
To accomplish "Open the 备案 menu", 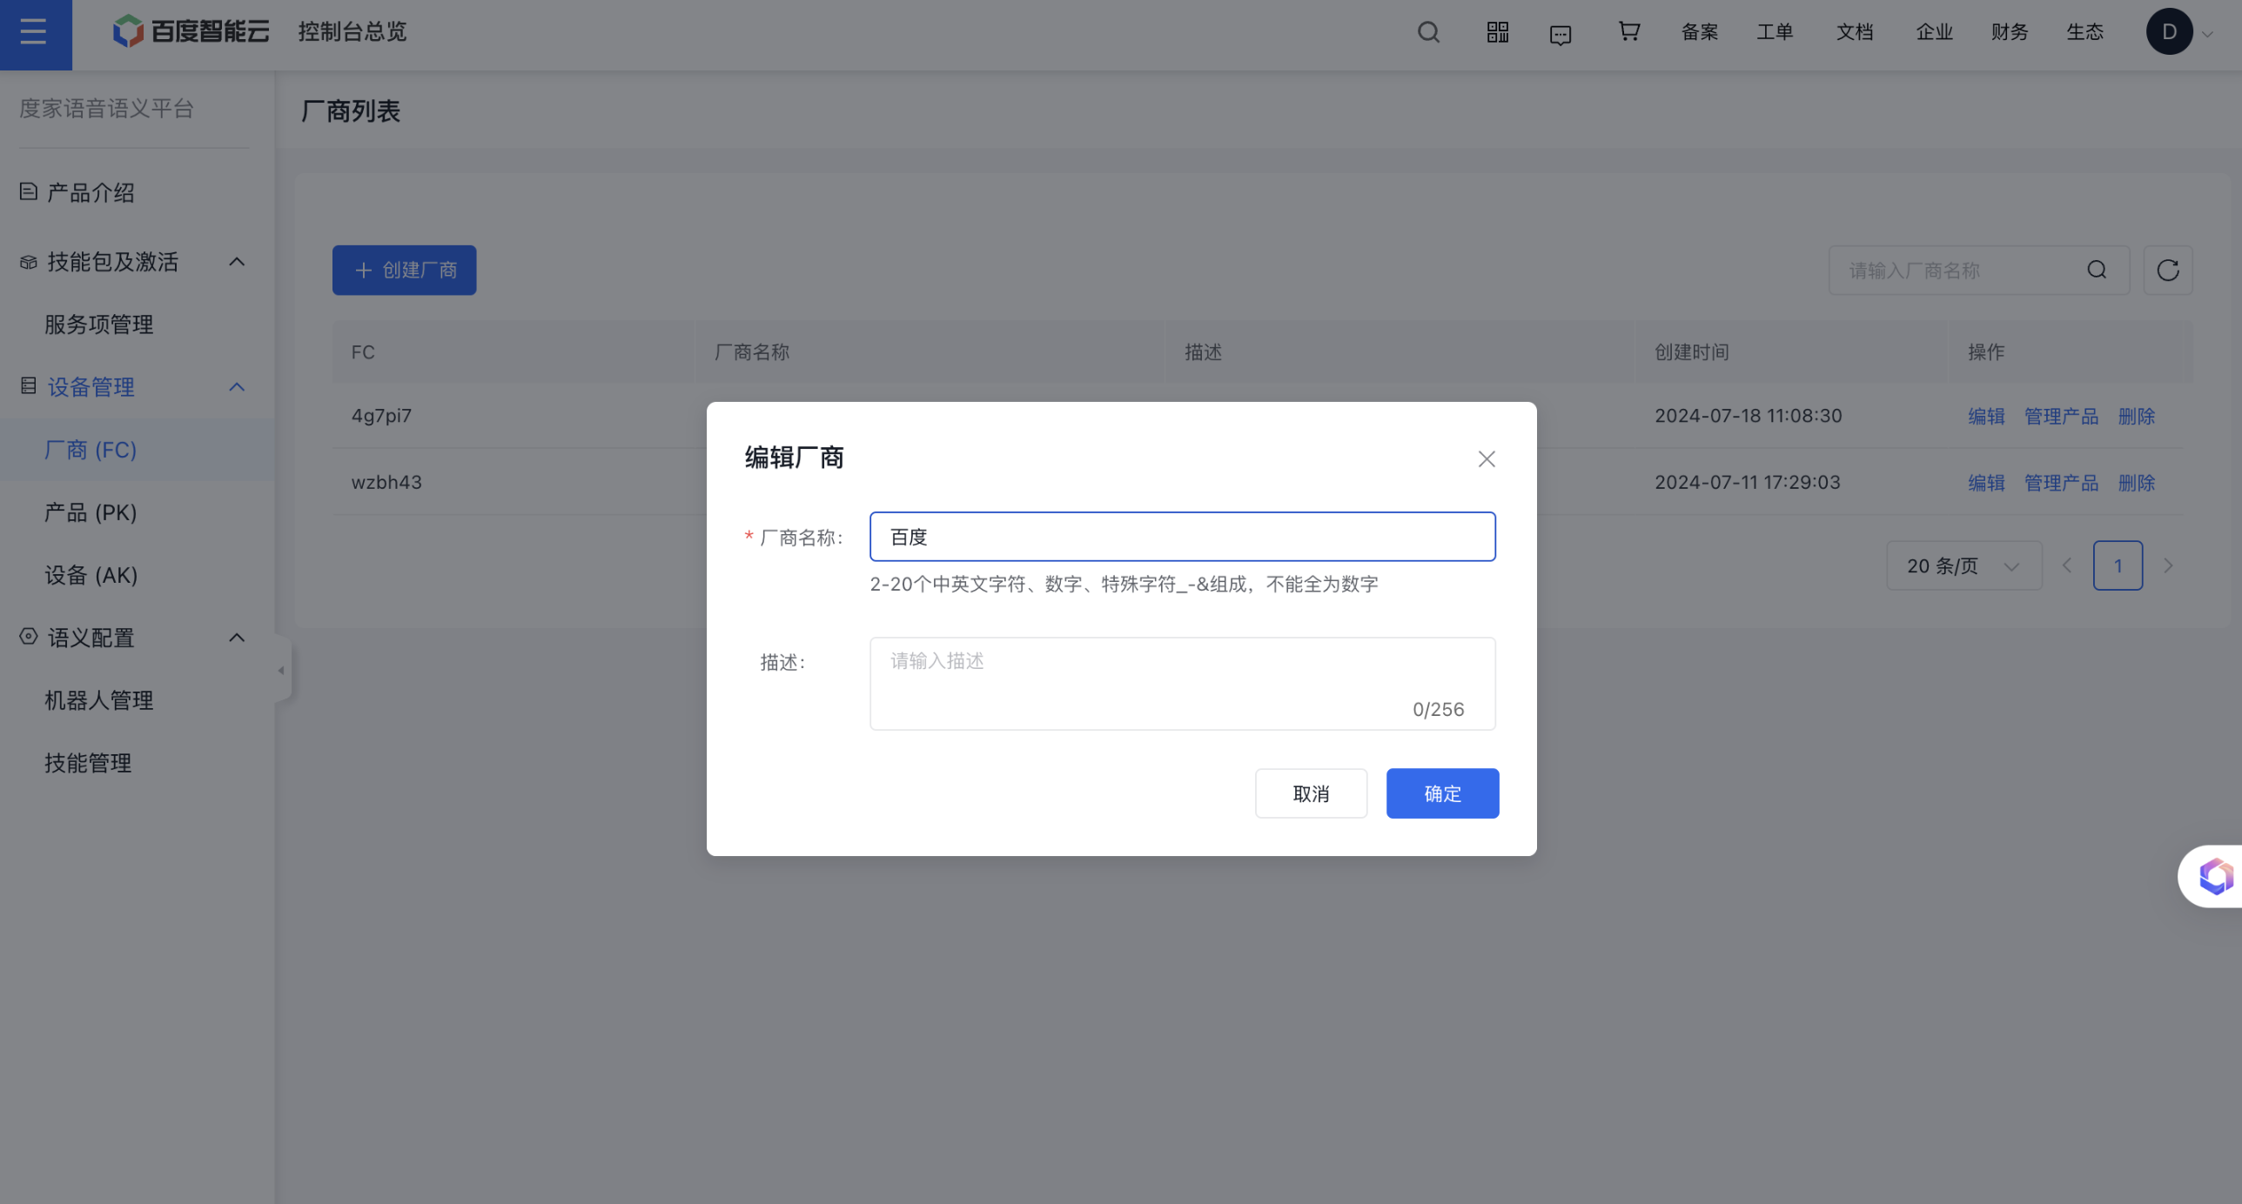I will pos(1699,32).
